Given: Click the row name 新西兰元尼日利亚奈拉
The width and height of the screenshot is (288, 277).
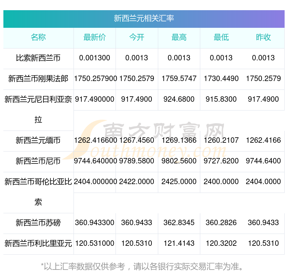Looking at the screenshot, I should (x=38, y=110).
